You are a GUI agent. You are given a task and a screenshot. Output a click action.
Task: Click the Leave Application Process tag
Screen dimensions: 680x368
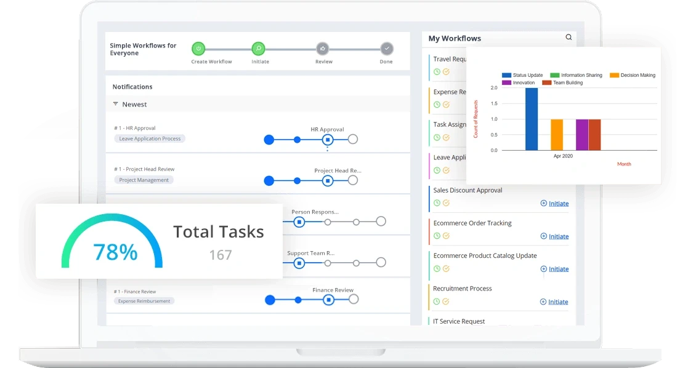[149, 139]
